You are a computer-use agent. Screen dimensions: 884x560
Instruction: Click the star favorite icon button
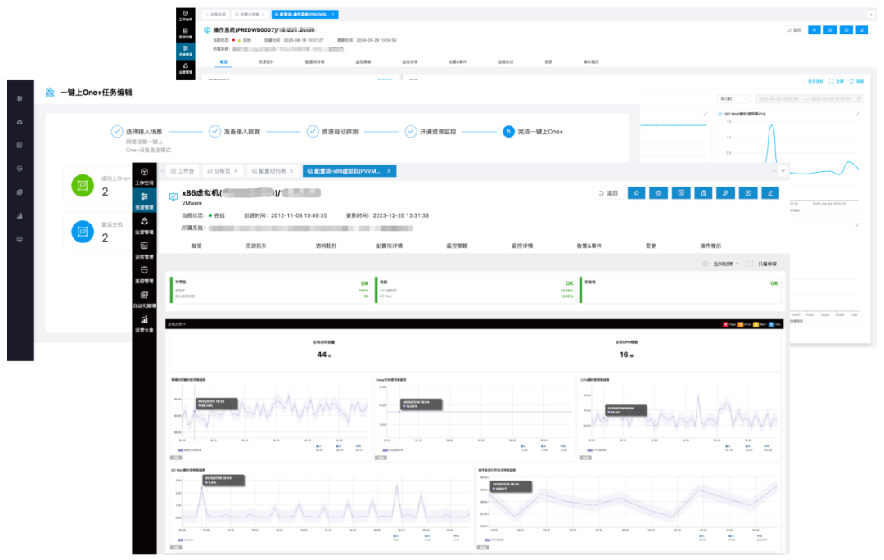pos(637,193)
